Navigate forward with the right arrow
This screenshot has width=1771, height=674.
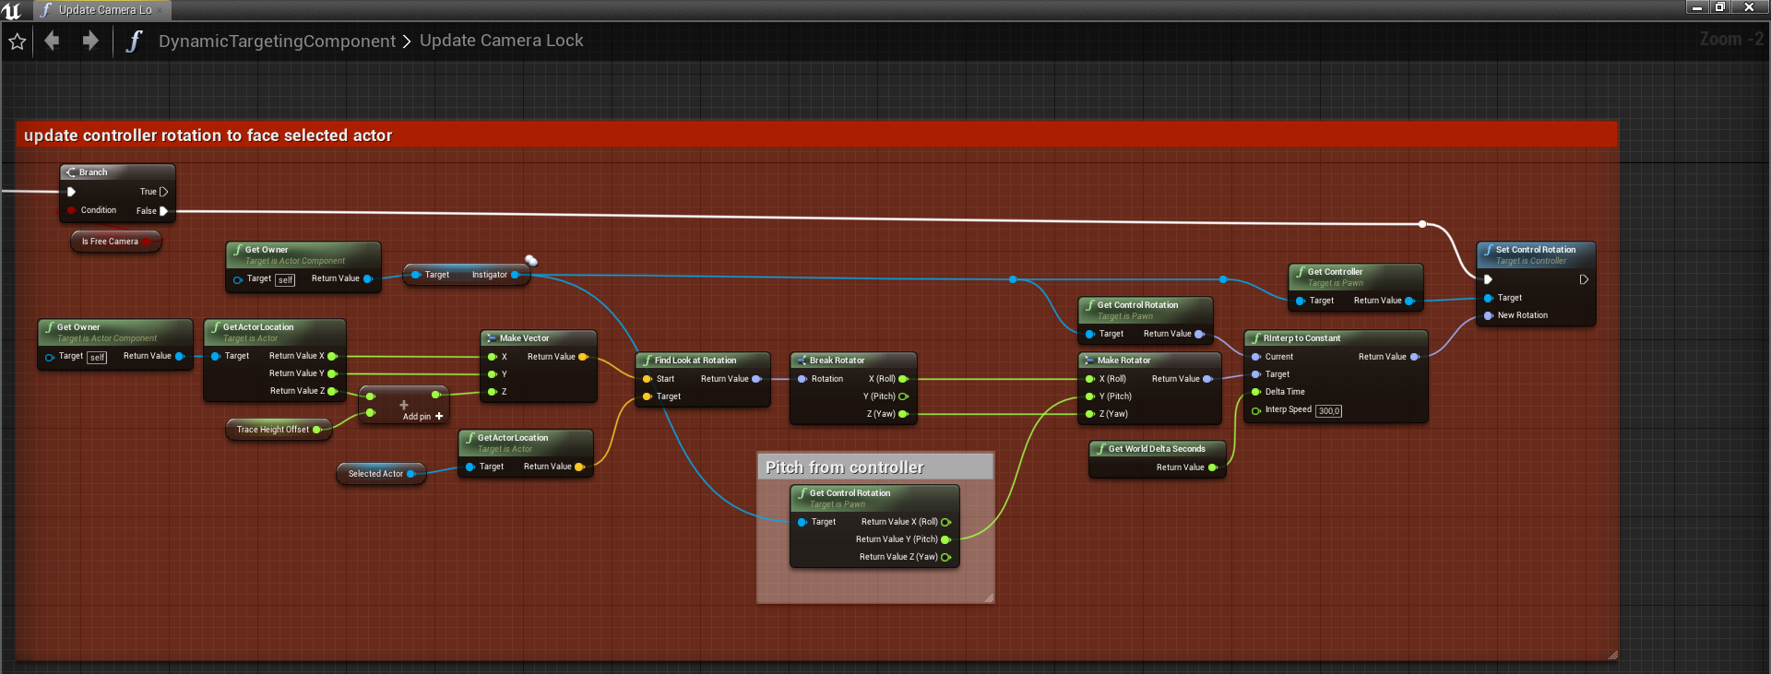point(89,41)
